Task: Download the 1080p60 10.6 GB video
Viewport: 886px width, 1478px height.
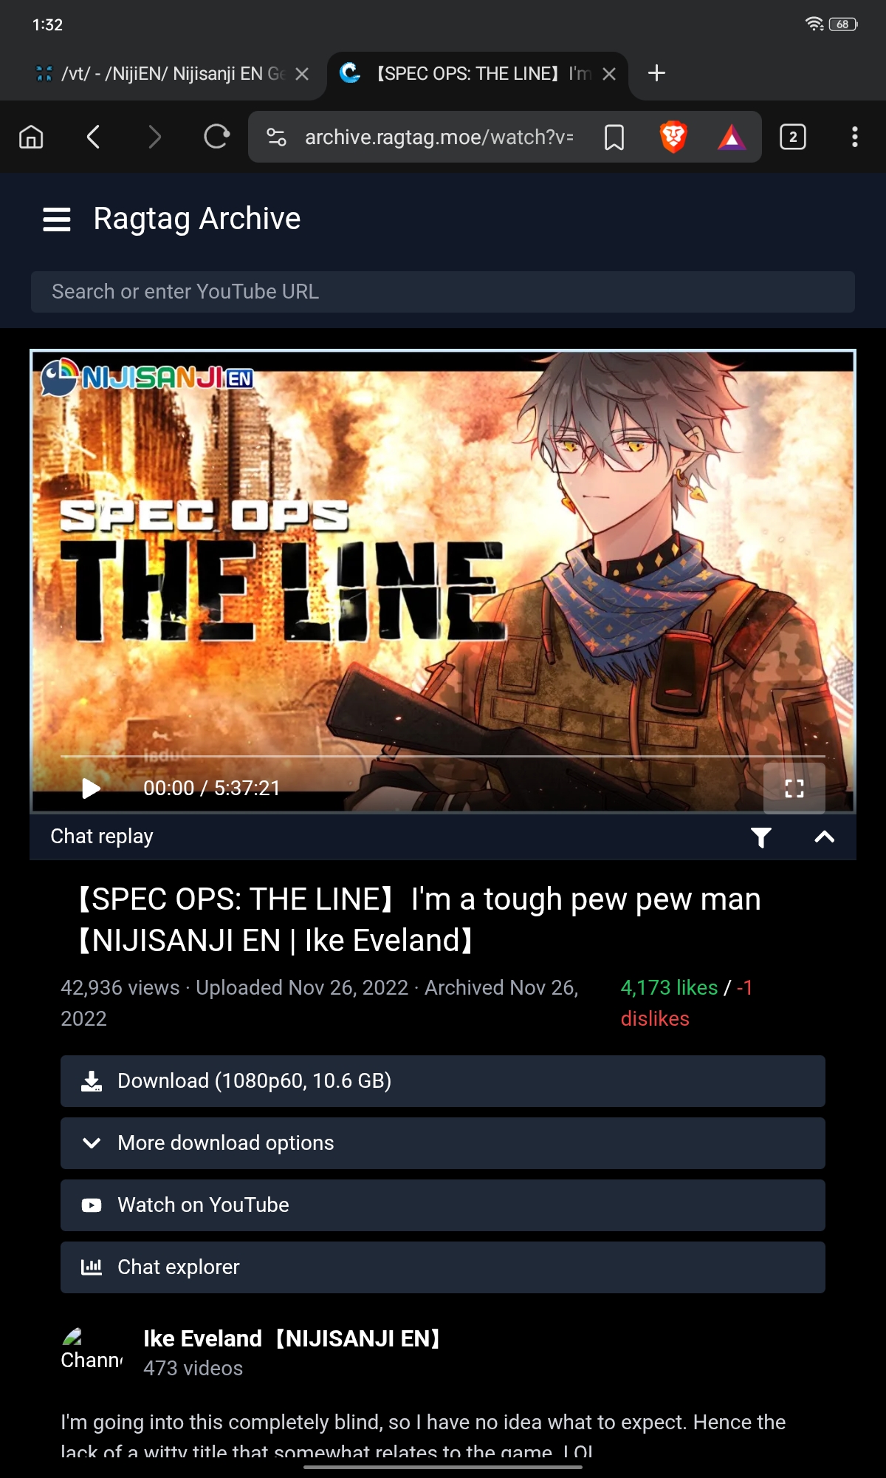Action: point(443,1081)
